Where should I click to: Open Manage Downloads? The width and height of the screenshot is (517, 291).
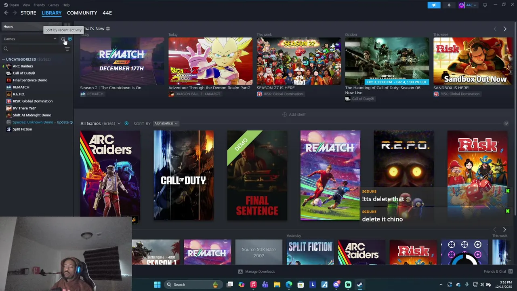257,272
